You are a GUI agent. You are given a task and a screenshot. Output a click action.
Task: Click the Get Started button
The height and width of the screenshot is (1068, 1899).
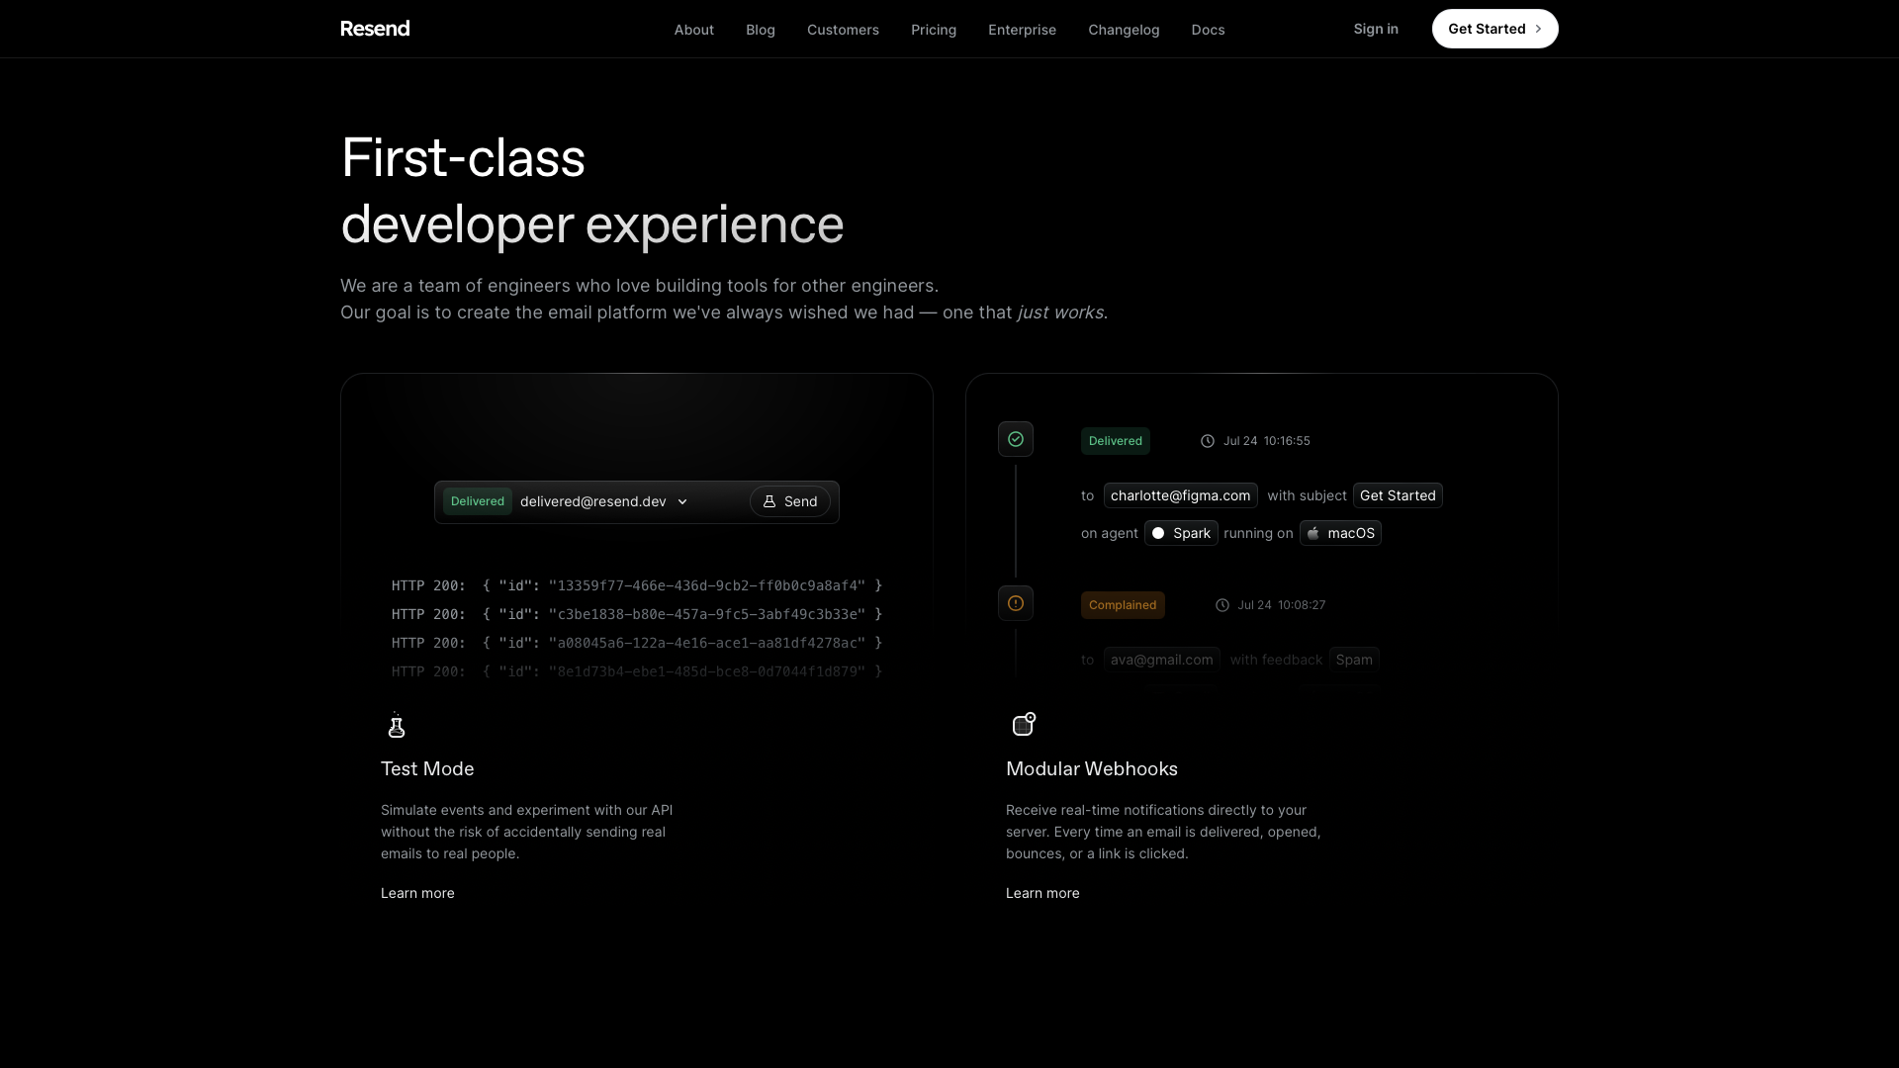[1494, 29]
